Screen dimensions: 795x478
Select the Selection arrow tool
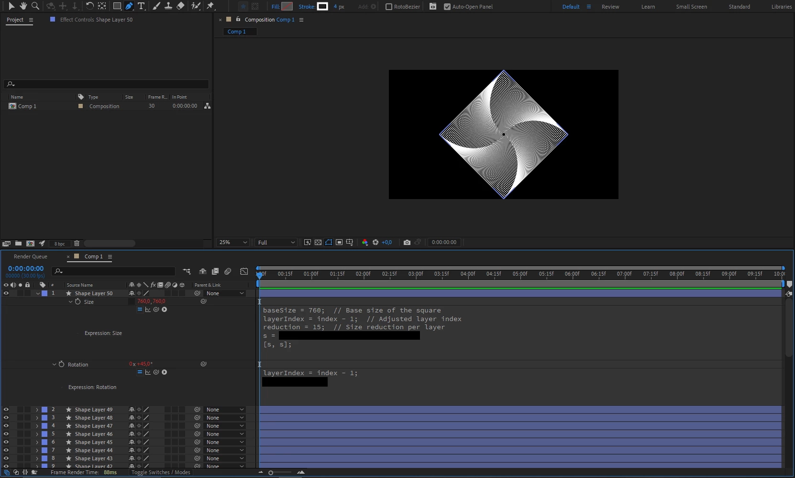coord(11,6)
